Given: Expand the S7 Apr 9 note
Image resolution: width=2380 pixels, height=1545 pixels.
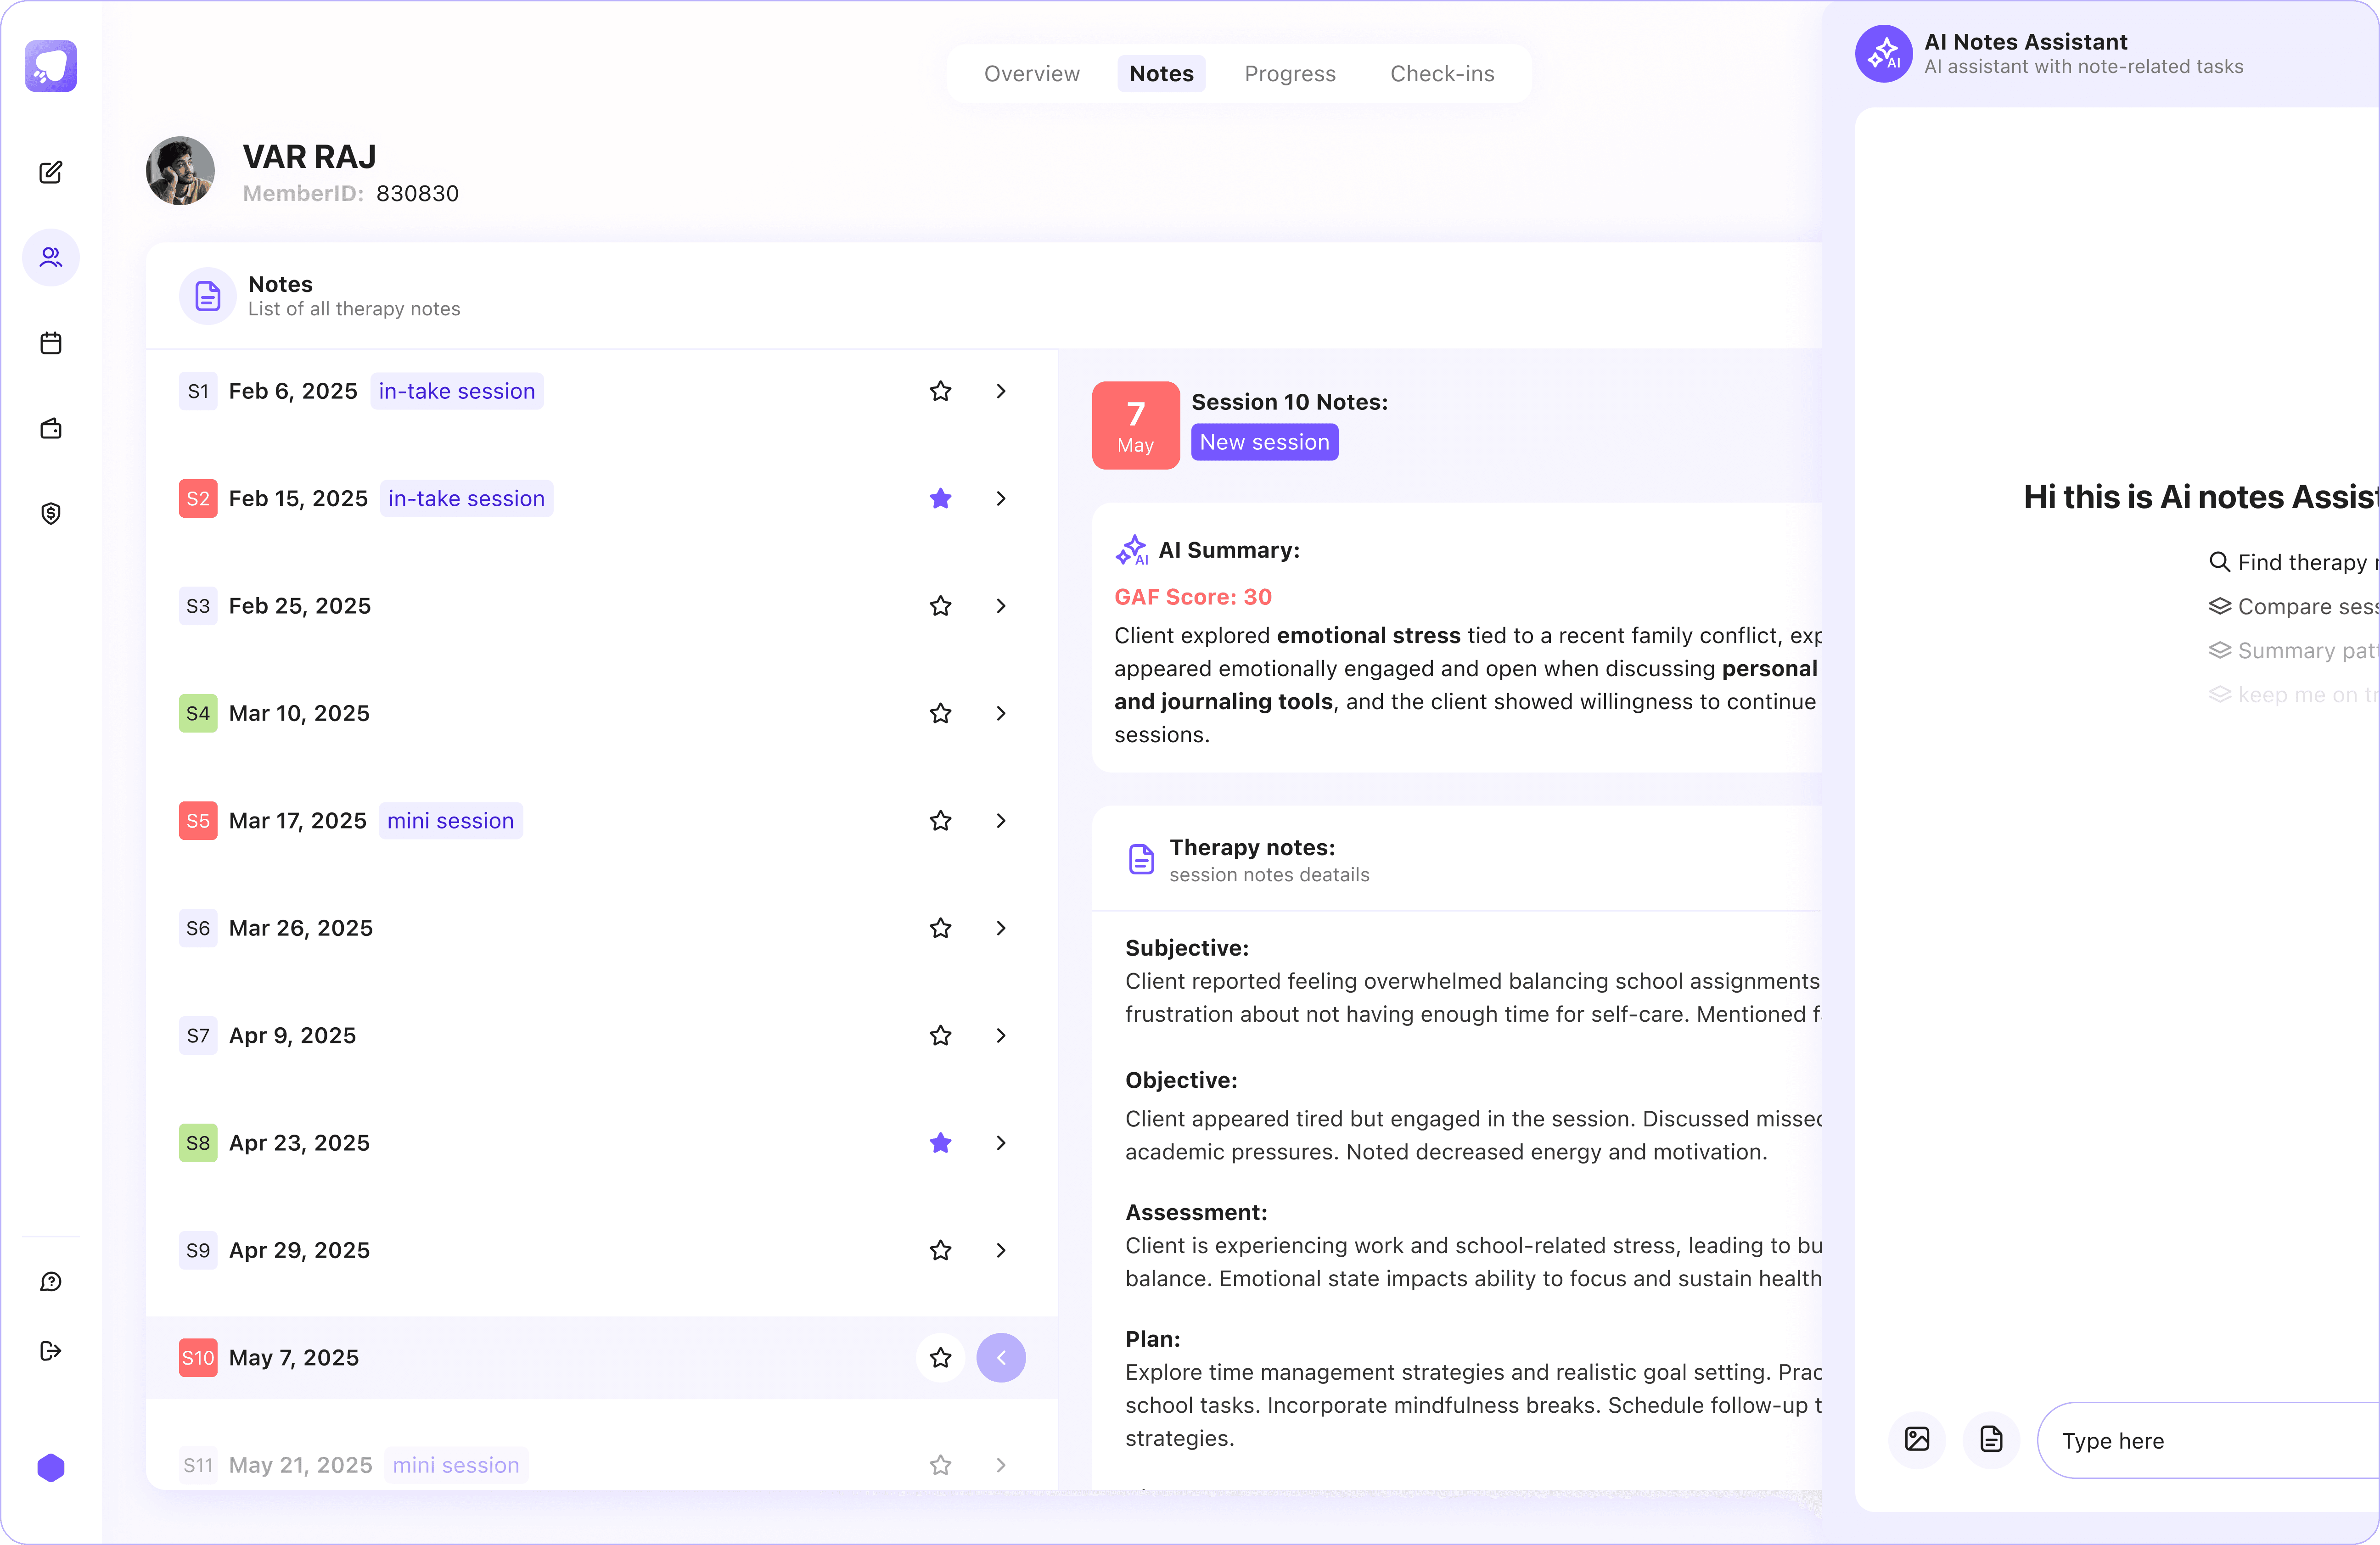Looking at the screenshot, I should tap(1001, 1035).
